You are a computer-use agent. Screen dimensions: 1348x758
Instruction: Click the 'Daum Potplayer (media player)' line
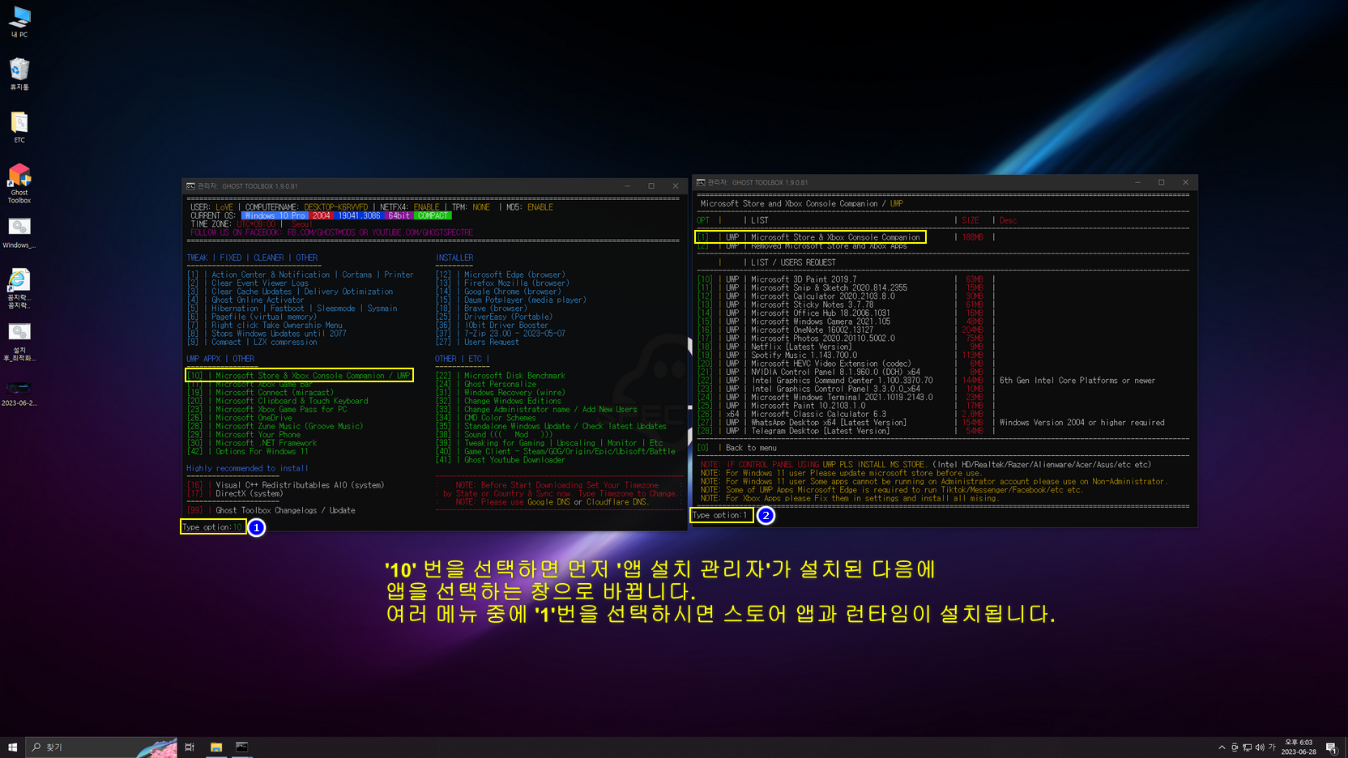(x=511, y=300)
